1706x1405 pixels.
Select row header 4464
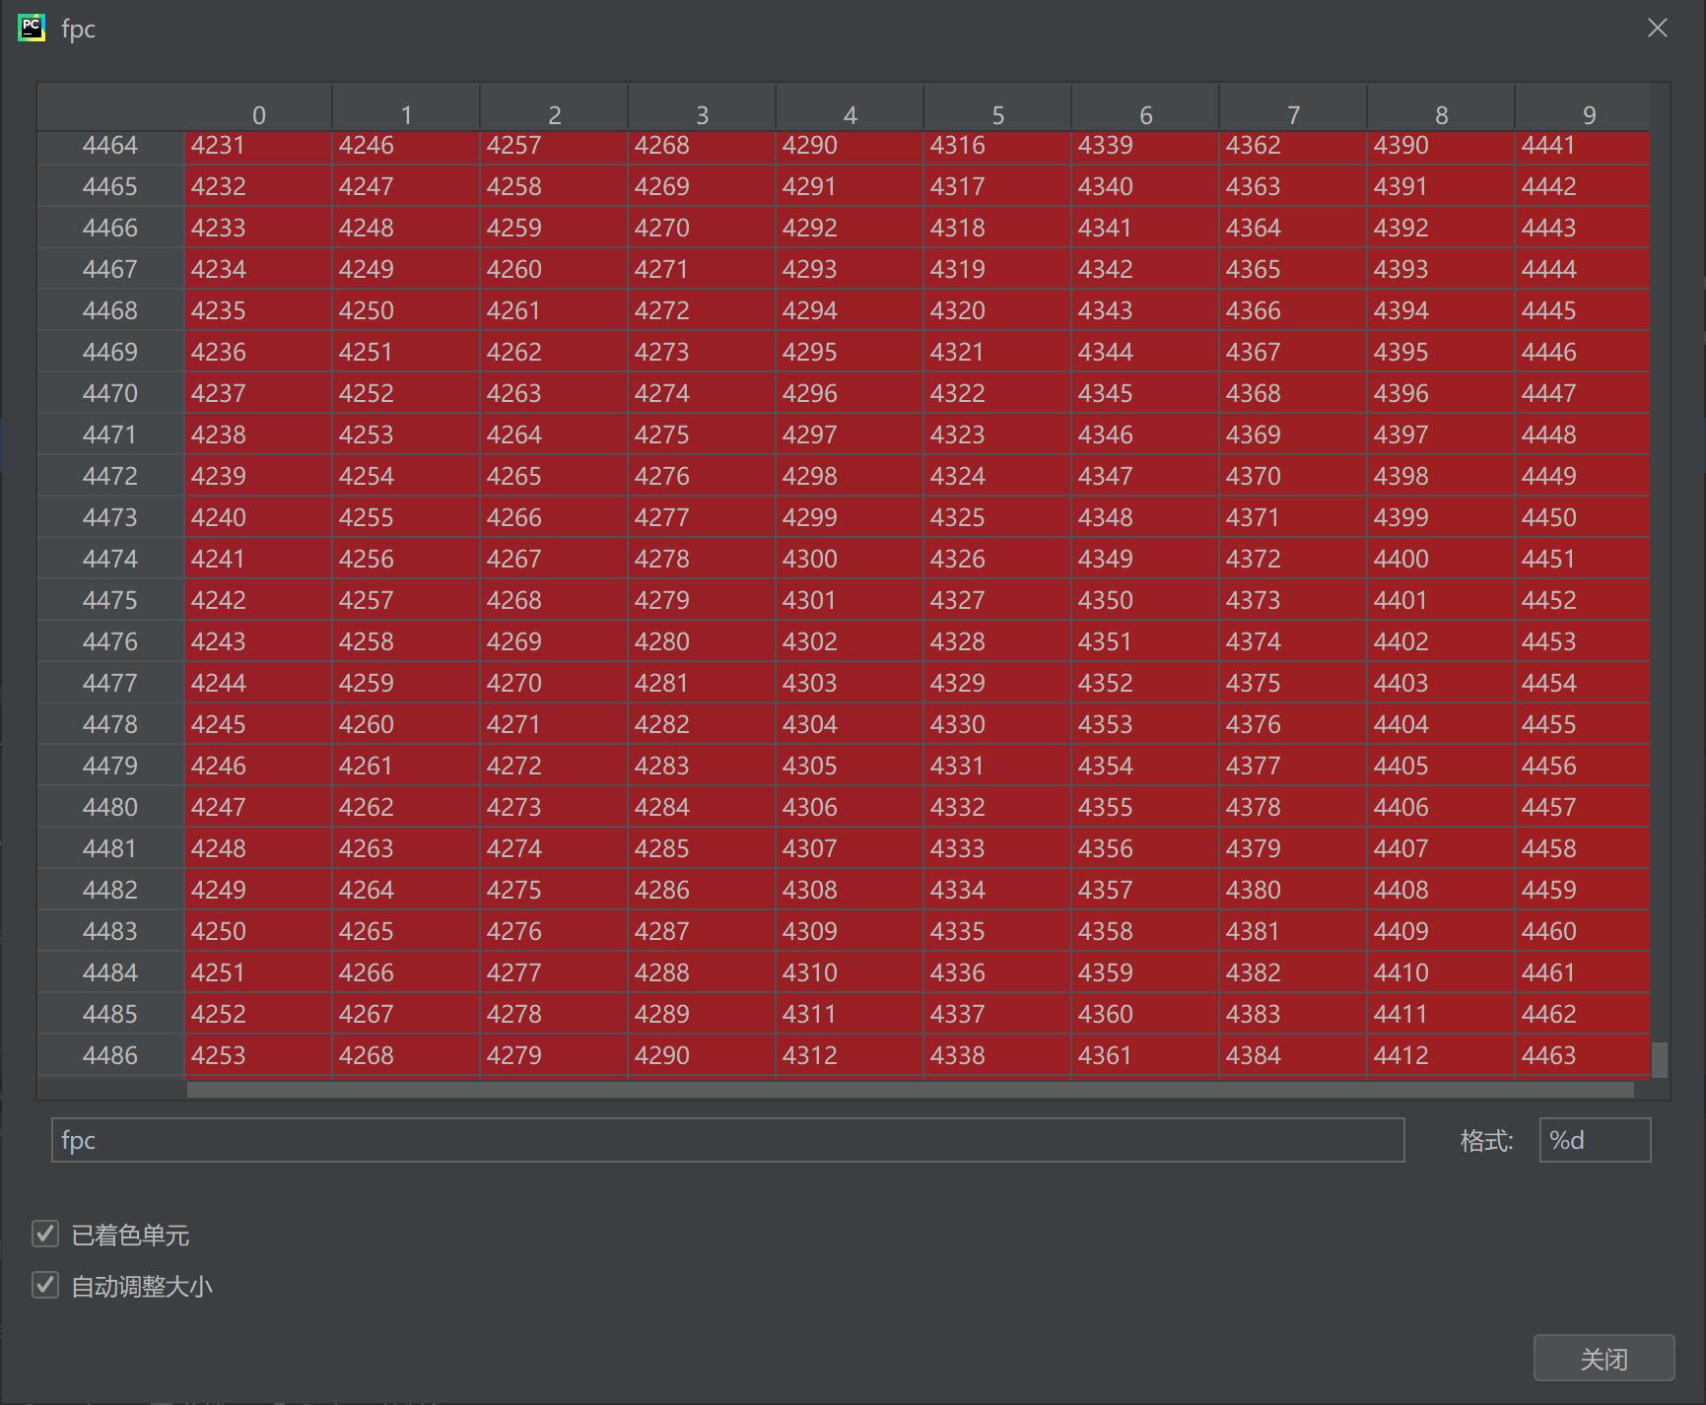[x=109, y=145]
